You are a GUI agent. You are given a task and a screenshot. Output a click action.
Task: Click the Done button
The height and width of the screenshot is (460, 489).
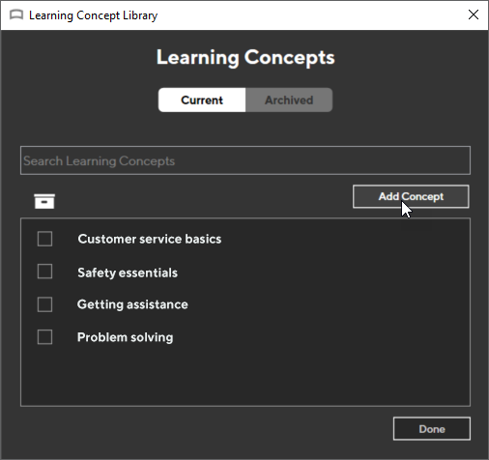pyautogui.click(x=432, y=429)
